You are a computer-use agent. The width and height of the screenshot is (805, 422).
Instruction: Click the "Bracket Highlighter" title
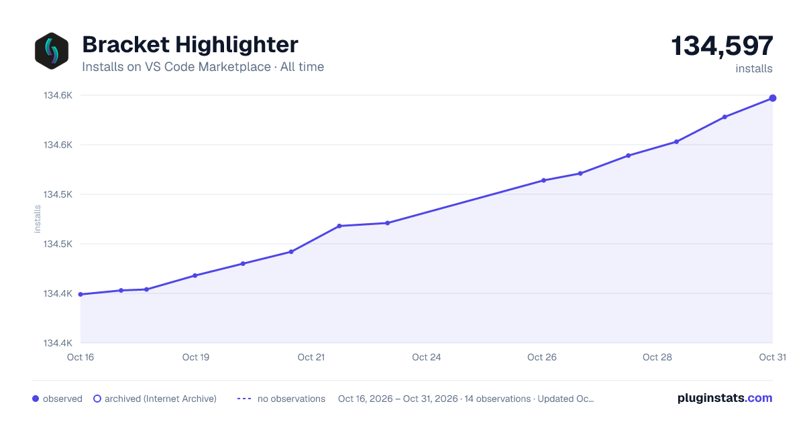click(190, 45)
